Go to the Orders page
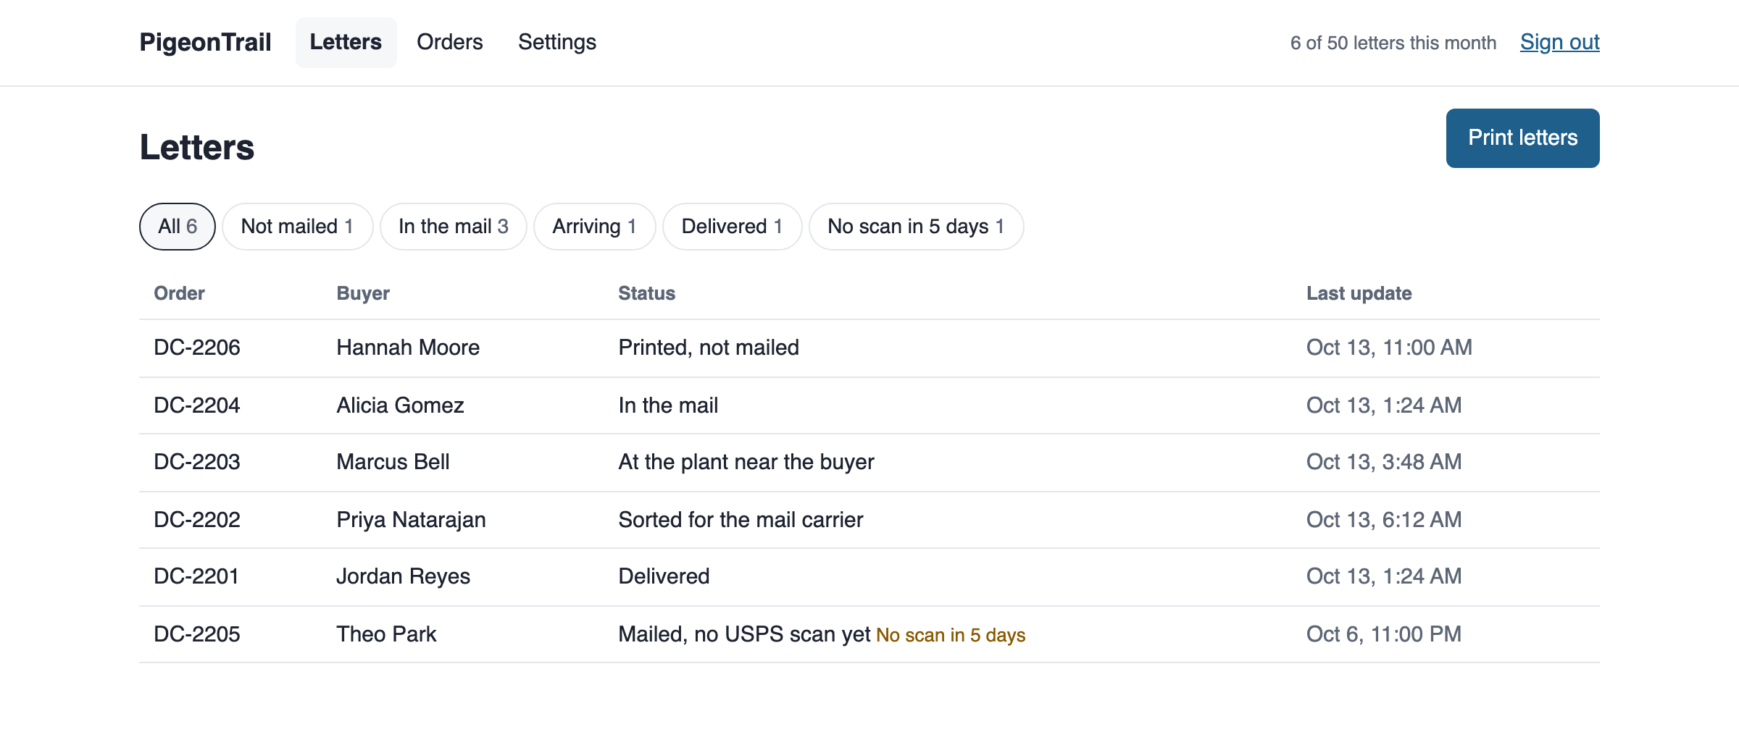 pos(449,42)
